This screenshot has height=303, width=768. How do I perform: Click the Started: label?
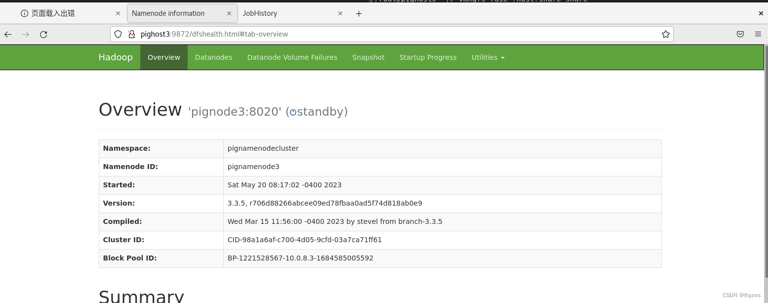coord(119,185)
